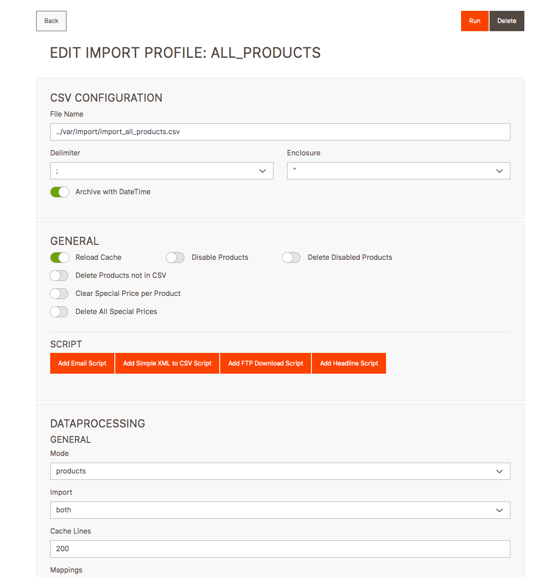This screenshot has width=542, height=577.
Task: Toggle Delete Products not in CSV
Action: [59, 276]
